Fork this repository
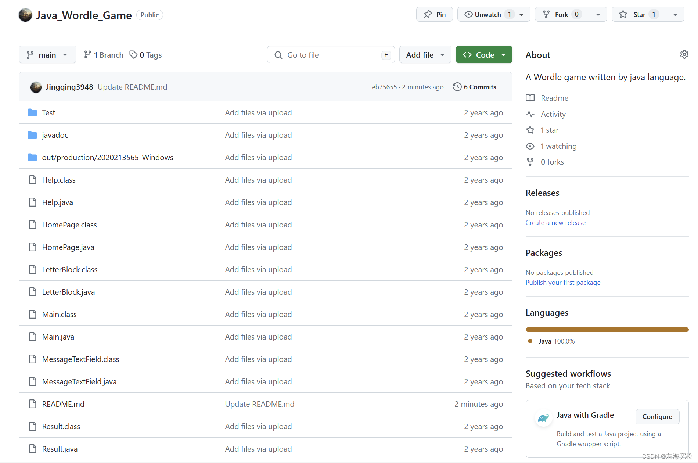 (x=562, y=14)
